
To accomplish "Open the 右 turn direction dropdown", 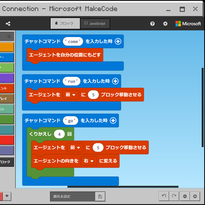I will pos(89,161).
